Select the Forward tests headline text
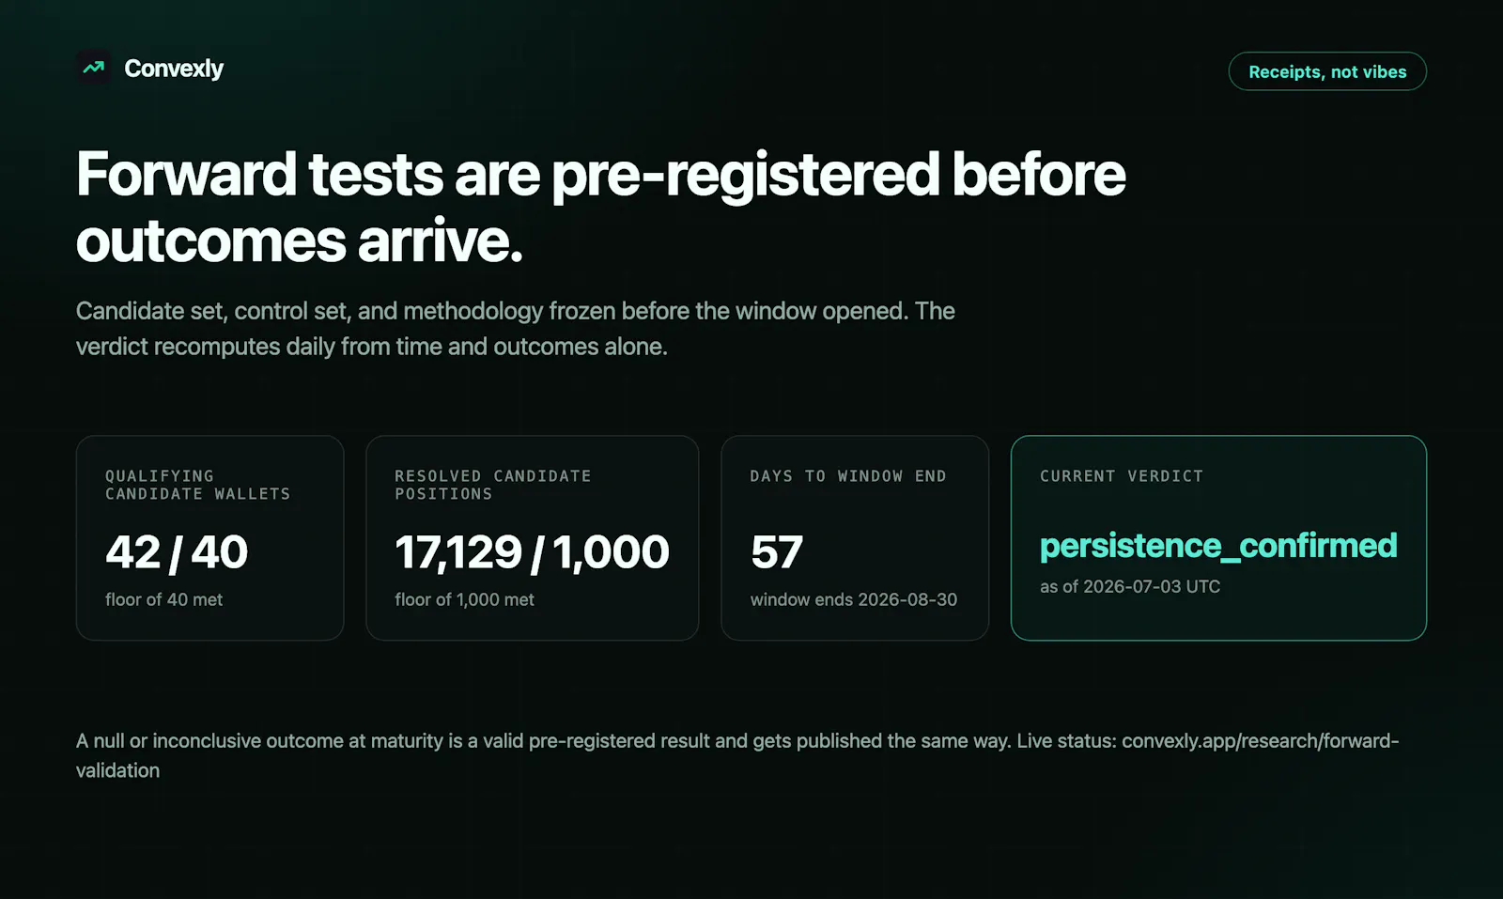This screenshot has height=899, width=1503. coord(600,208)
